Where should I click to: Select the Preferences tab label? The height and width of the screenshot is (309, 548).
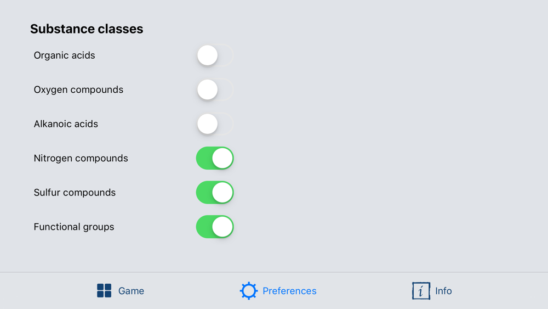[289, 291]
